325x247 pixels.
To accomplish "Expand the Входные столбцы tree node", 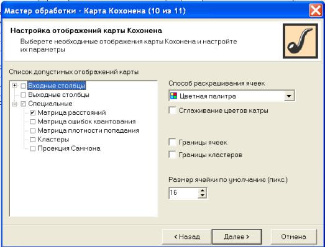I will 14,85.
